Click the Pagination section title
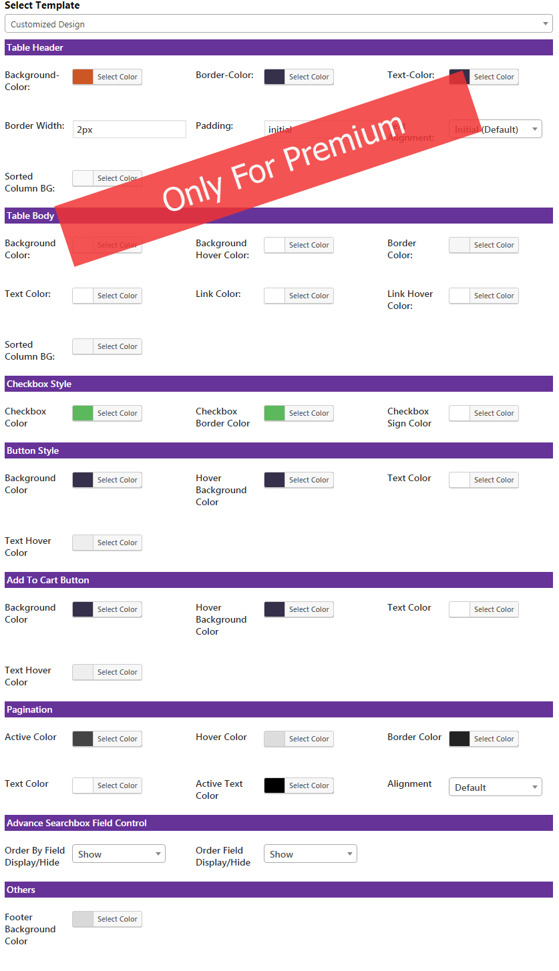The image size is (559, 971). point(29,709)
